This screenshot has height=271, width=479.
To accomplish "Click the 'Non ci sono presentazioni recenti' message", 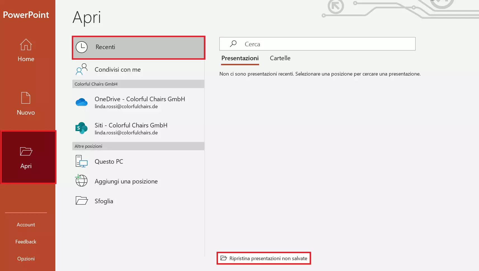I will click(320, 74).
